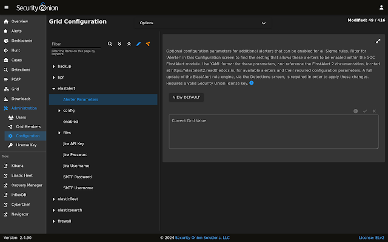The height and width of the screenshot is (242, 388).
Task: Click the filter search magnifier icon
Action: tap(110, 44)
